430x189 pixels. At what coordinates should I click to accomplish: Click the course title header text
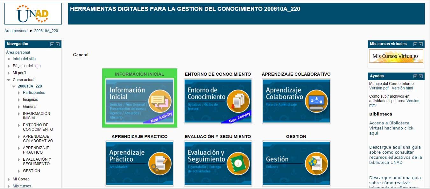pos(185,9)
